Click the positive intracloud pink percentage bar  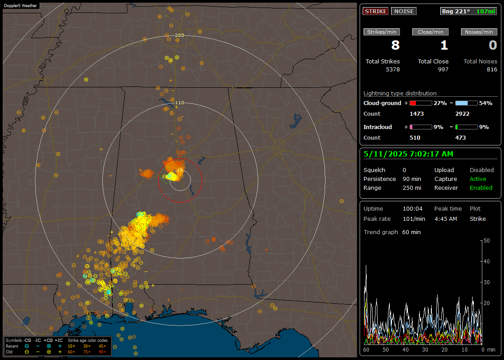coord(421,127)
